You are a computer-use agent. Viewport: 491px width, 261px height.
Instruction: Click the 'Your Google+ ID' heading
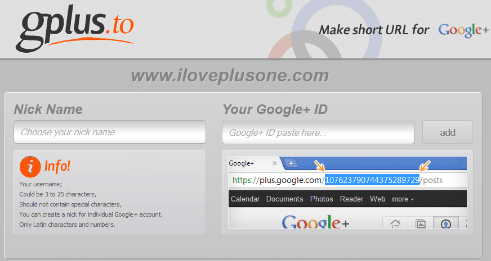[x=275, y=109]
